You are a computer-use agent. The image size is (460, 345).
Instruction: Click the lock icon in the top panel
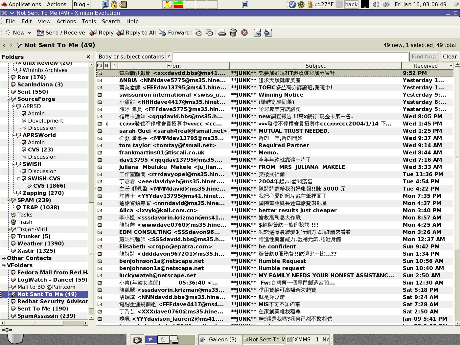point(114,4)
